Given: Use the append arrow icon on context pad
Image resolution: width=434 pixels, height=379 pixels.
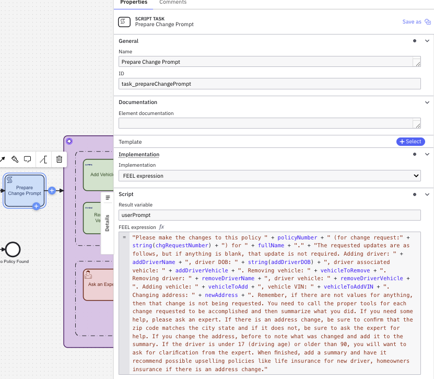Looking at the screenshot, I should point(3,159).
